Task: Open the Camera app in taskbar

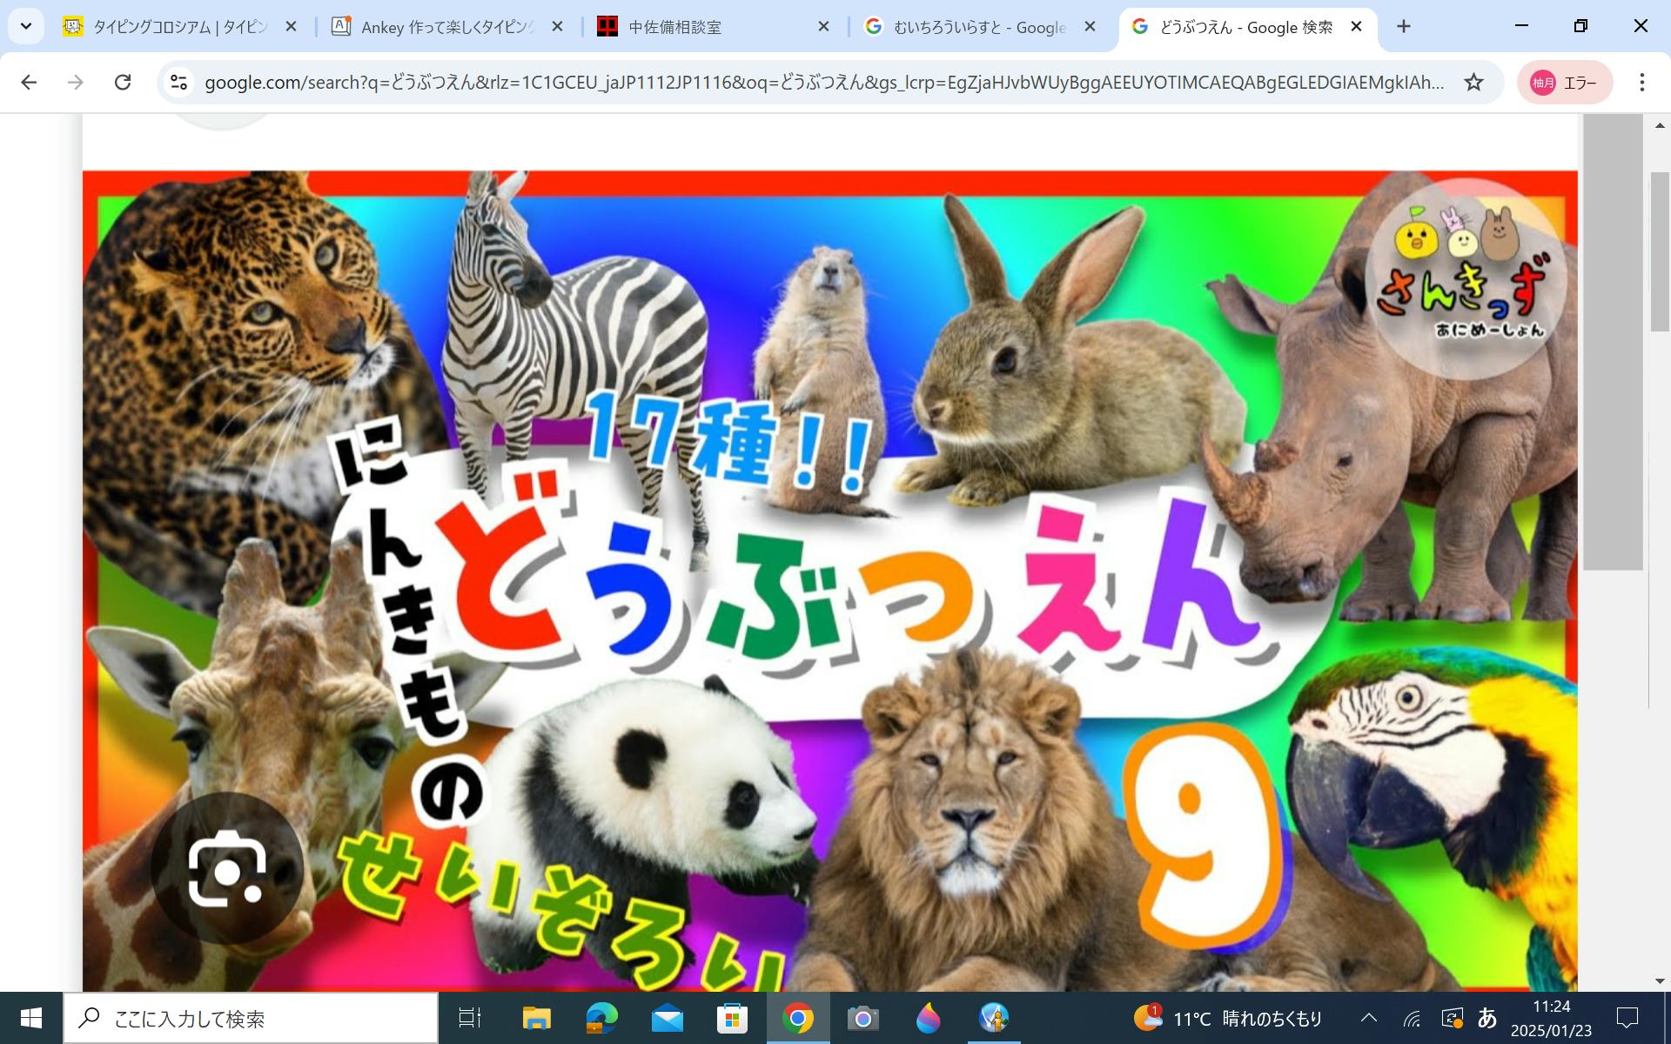Action: tap(862, 1018)
